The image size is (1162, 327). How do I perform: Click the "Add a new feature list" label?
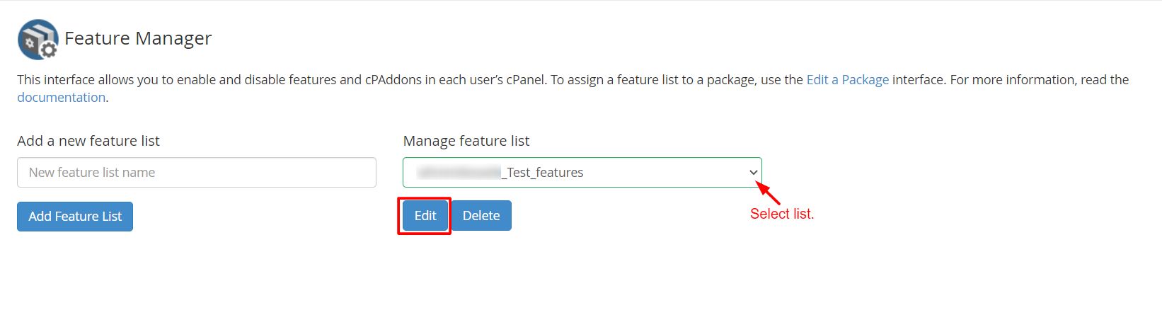click(x=88, y=141)
